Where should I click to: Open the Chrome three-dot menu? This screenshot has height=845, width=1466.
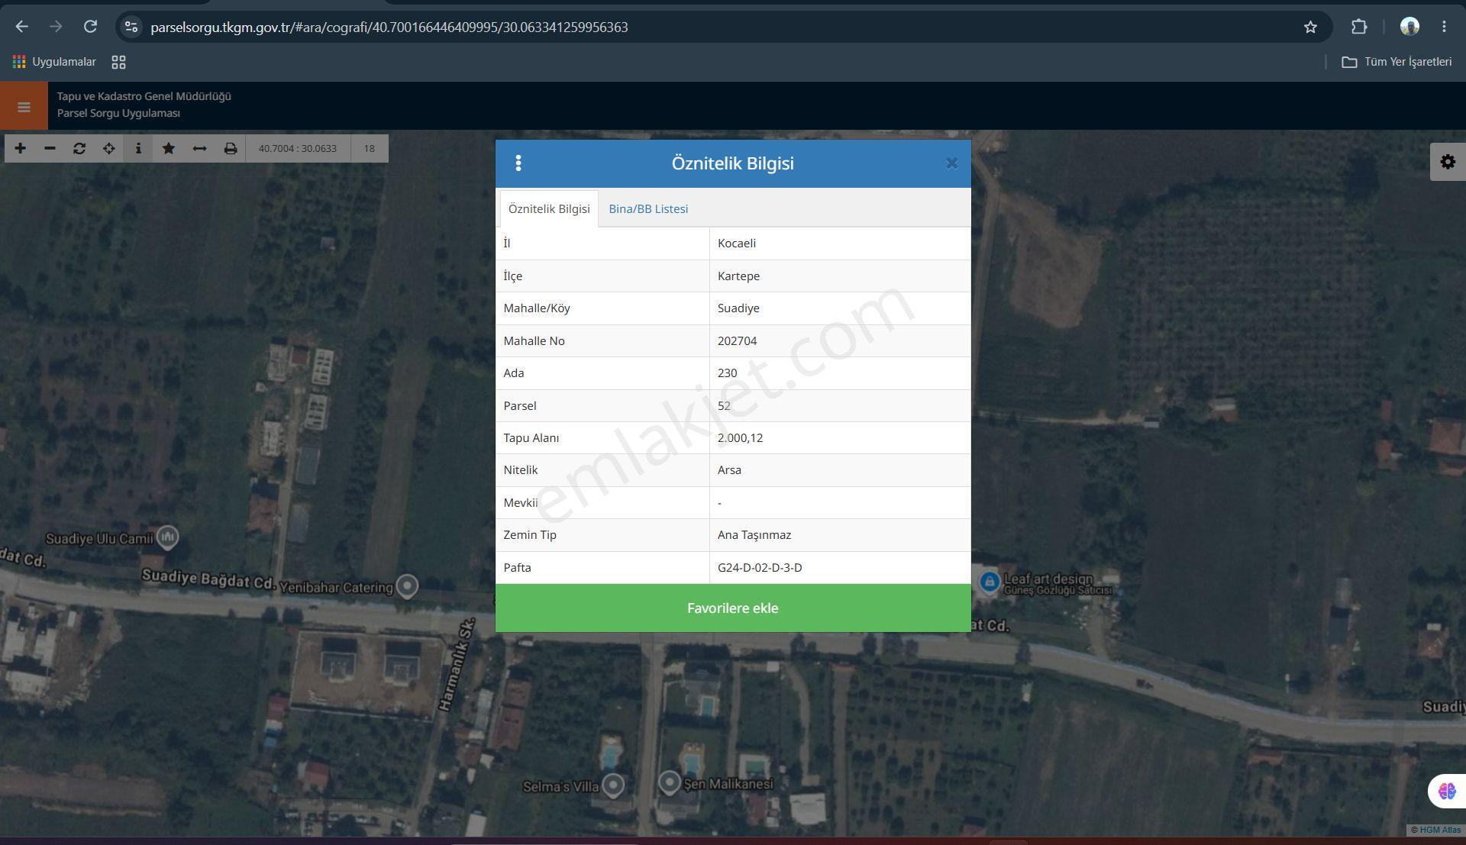[x=1444, y=27]
